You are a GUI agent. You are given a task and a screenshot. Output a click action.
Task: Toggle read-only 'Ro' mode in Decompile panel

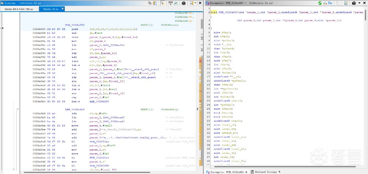tap(330, 3)
